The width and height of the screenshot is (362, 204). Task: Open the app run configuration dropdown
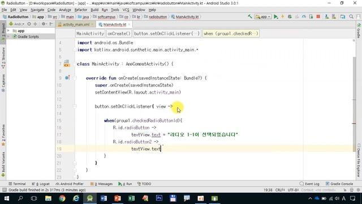tap(262, 16)
